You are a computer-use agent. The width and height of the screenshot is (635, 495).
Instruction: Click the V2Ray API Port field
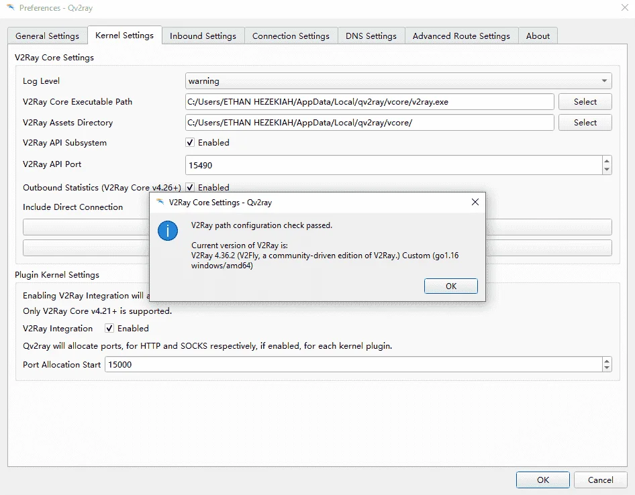[x=393, y=165]
